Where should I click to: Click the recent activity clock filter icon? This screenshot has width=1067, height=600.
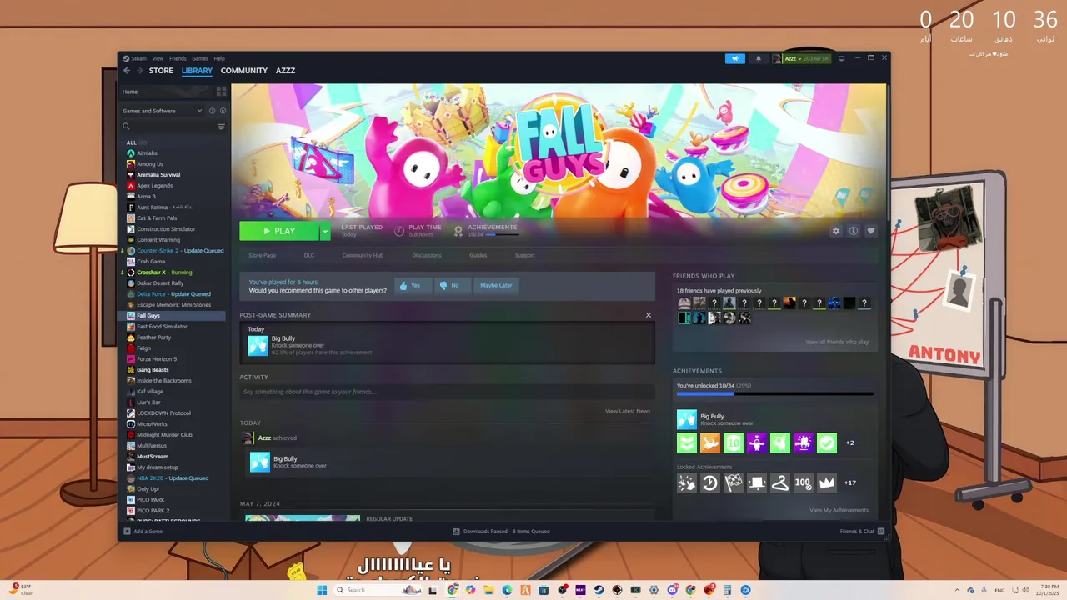coord(212,111)
